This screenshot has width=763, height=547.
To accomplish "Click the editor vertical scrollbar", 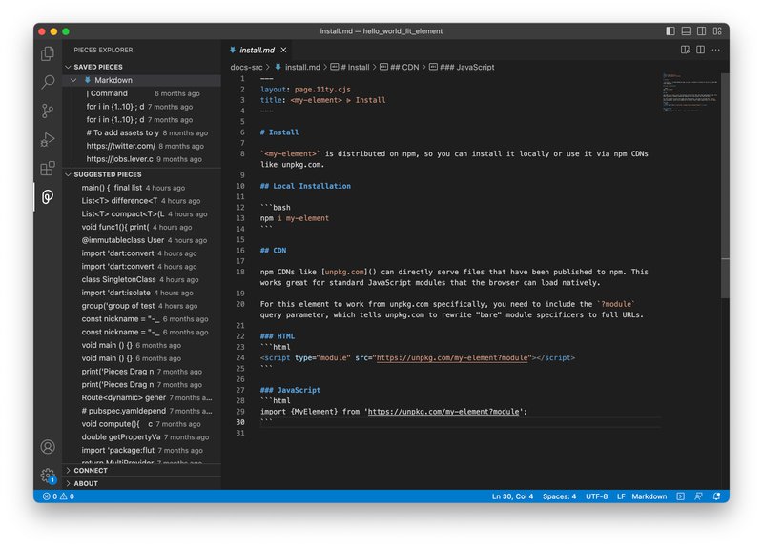I will click(x=725, y=185).
